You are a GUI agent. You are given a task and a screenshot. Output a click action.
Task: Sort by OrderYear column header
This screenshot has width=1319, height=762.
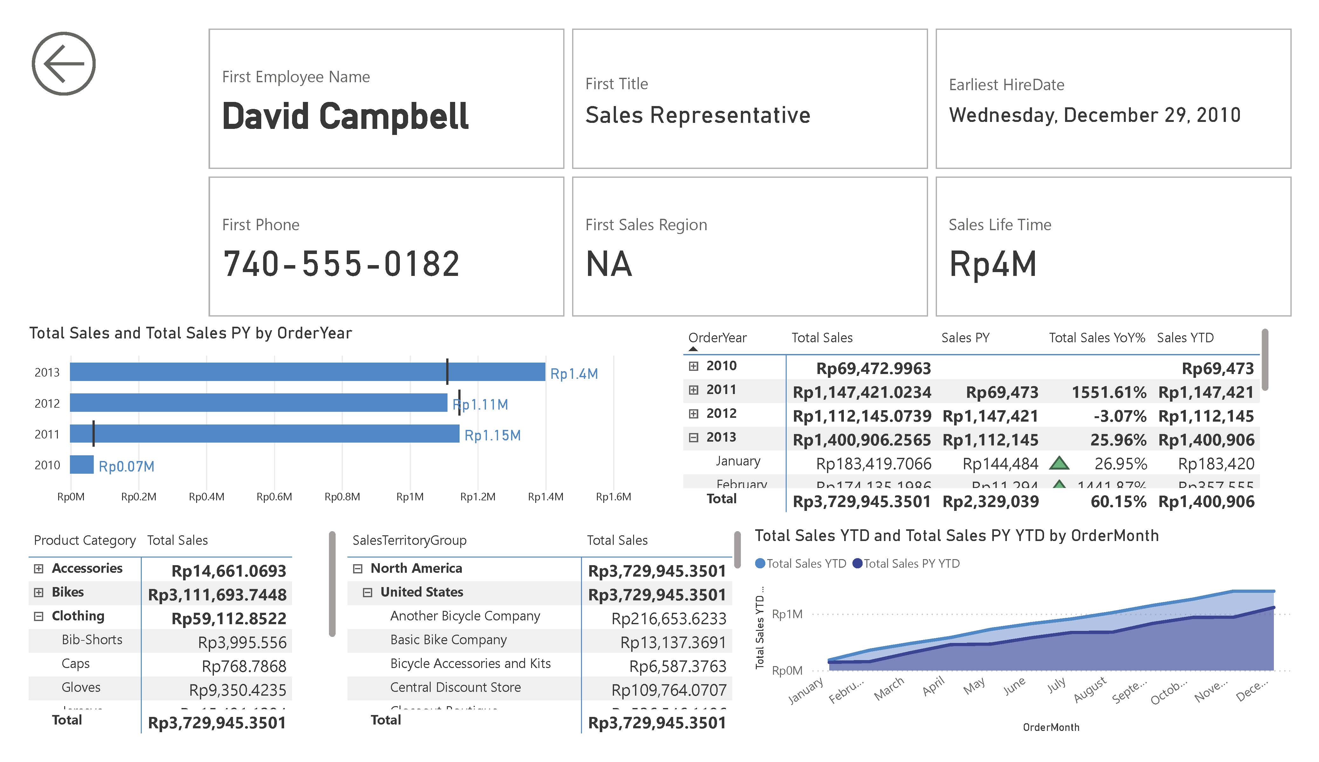pyautogui.click(x=717, y=338)
